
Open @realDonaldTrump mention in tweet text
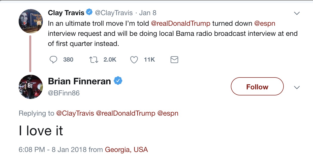click(x=180, y=23)
